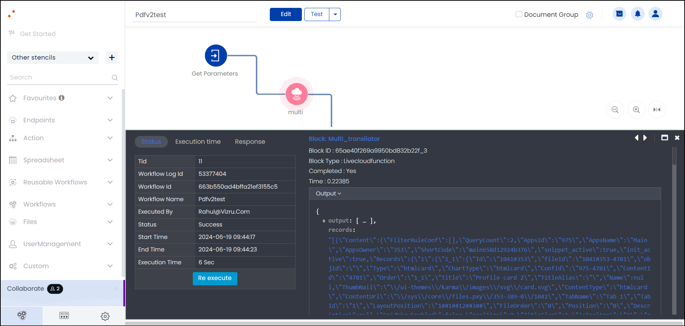Viewport: 685px width, 326px height.
Task: Collapse the Output section
Action: coord(328,194)
